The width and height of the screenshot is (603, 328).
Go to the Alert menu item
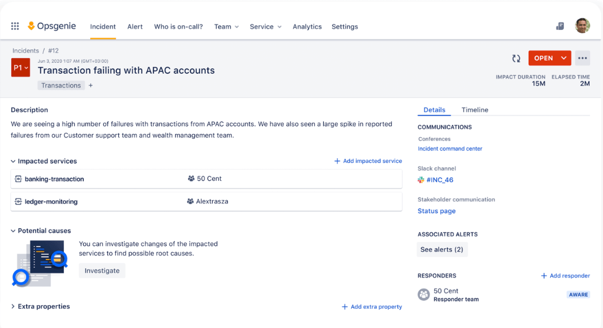pyautogui.click(x=135, y=27)
